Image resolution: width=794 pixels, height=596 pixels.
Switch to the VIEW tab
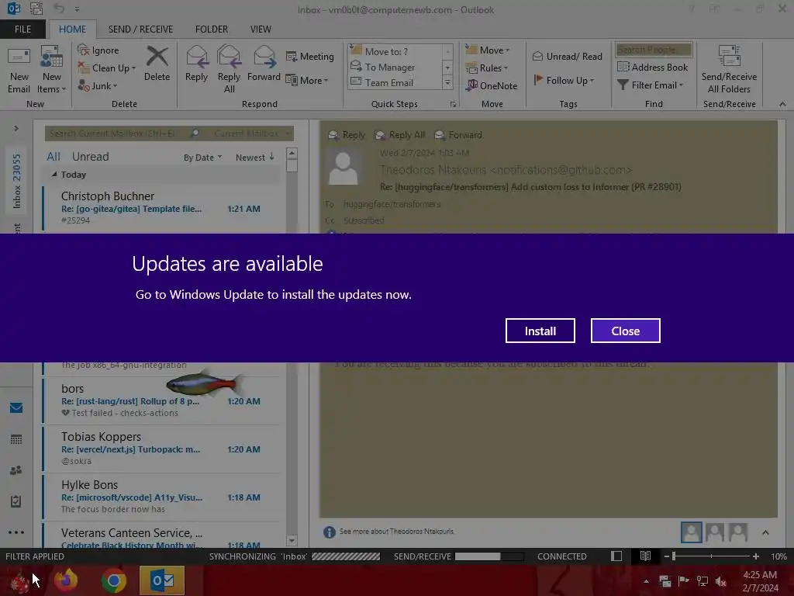(261, 29)
